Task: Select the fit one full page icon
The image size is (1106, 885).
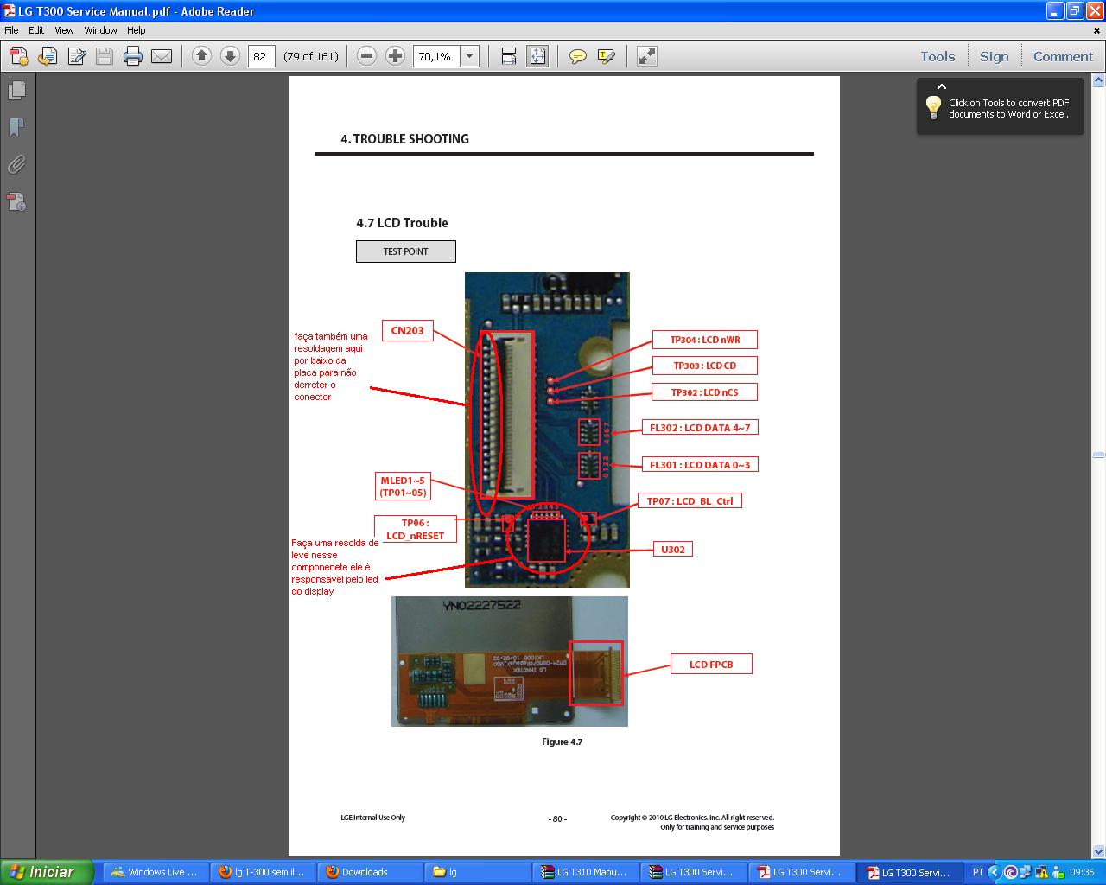Action: pos(537,56)
